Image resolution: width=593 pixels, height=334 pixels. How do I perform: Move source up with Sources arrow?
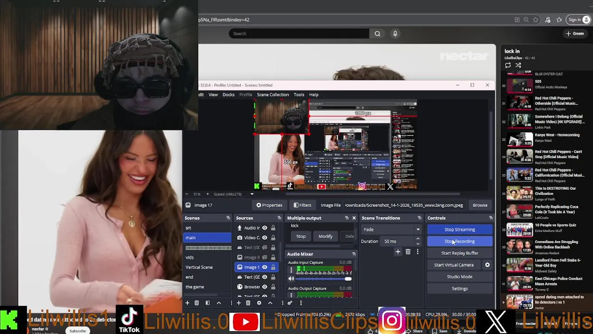(x=270, y=303)
